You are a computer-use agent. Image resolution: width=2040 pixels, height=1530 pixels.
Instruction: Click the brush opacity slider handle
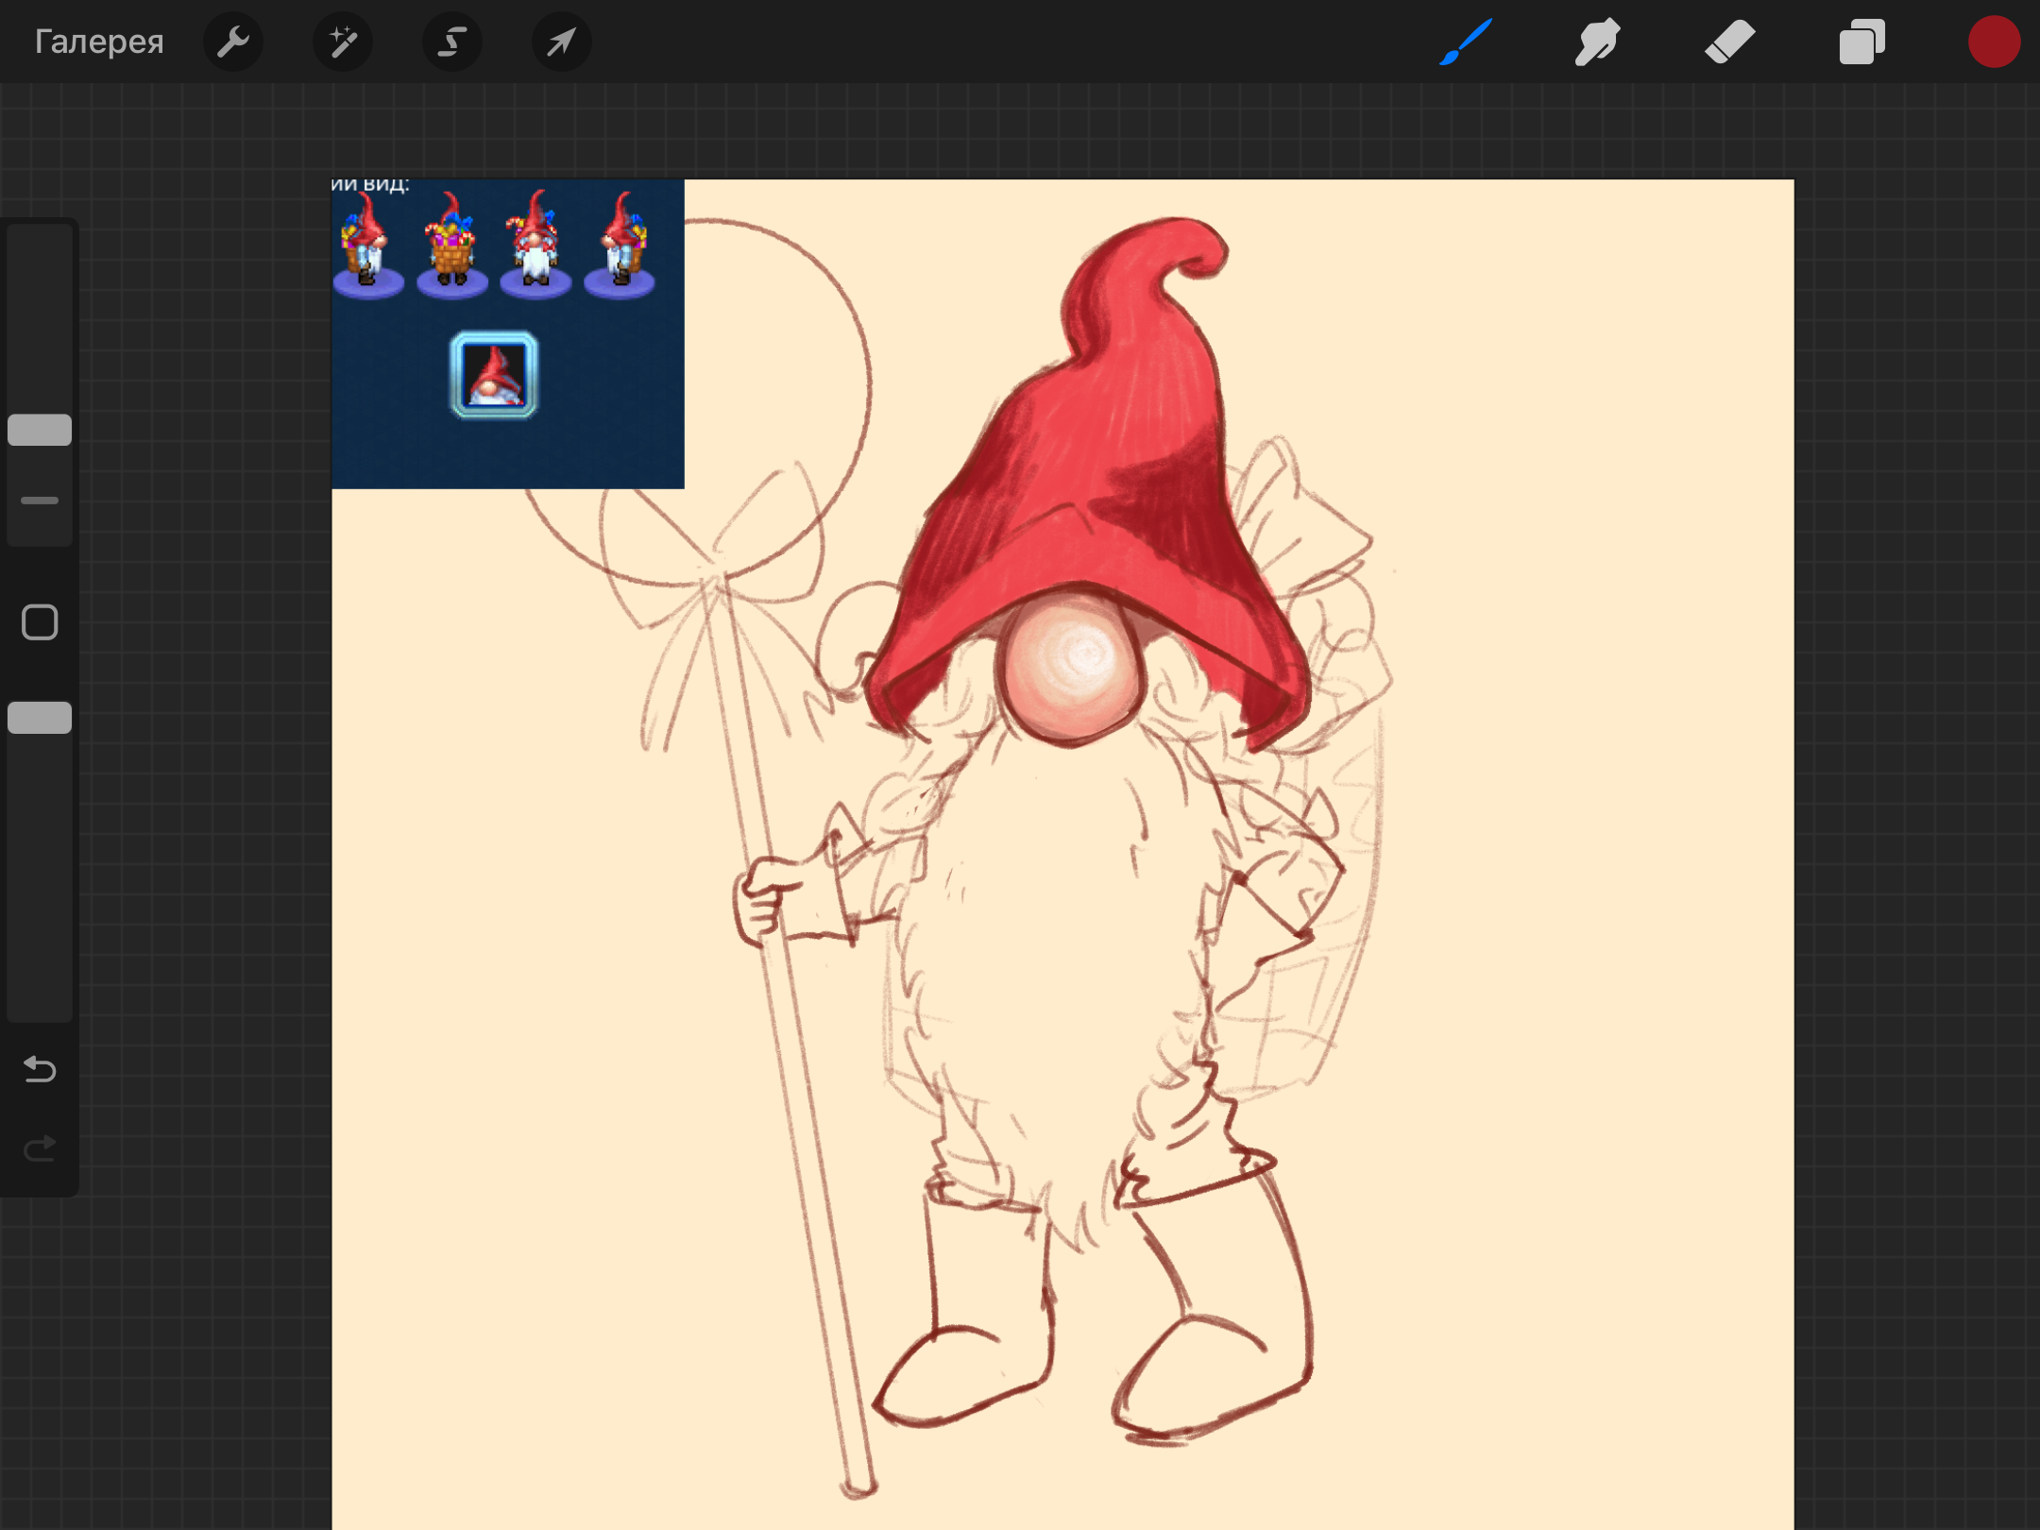(x=40, y=718)
